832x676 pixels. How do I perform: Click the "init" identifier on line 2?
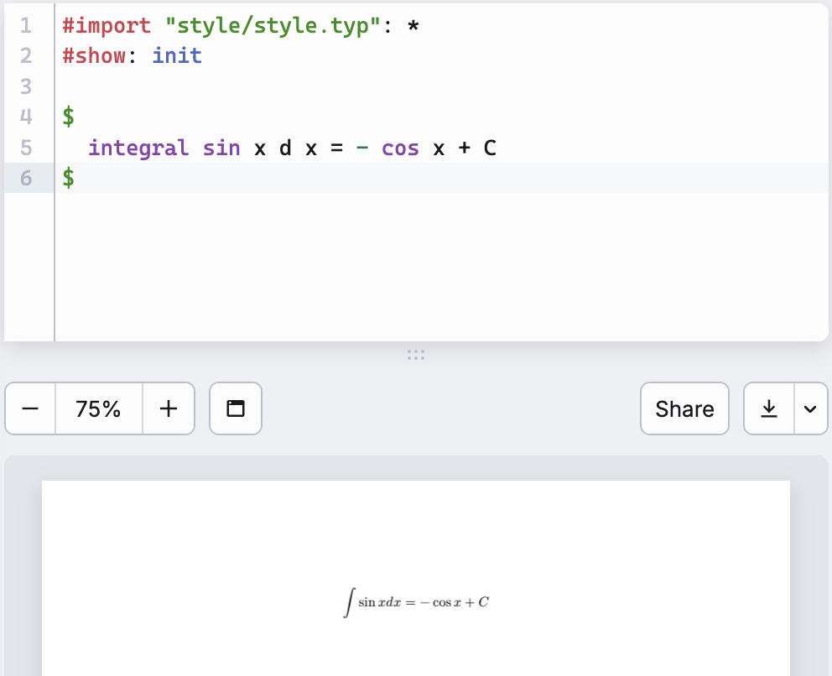tap(177, 55)
